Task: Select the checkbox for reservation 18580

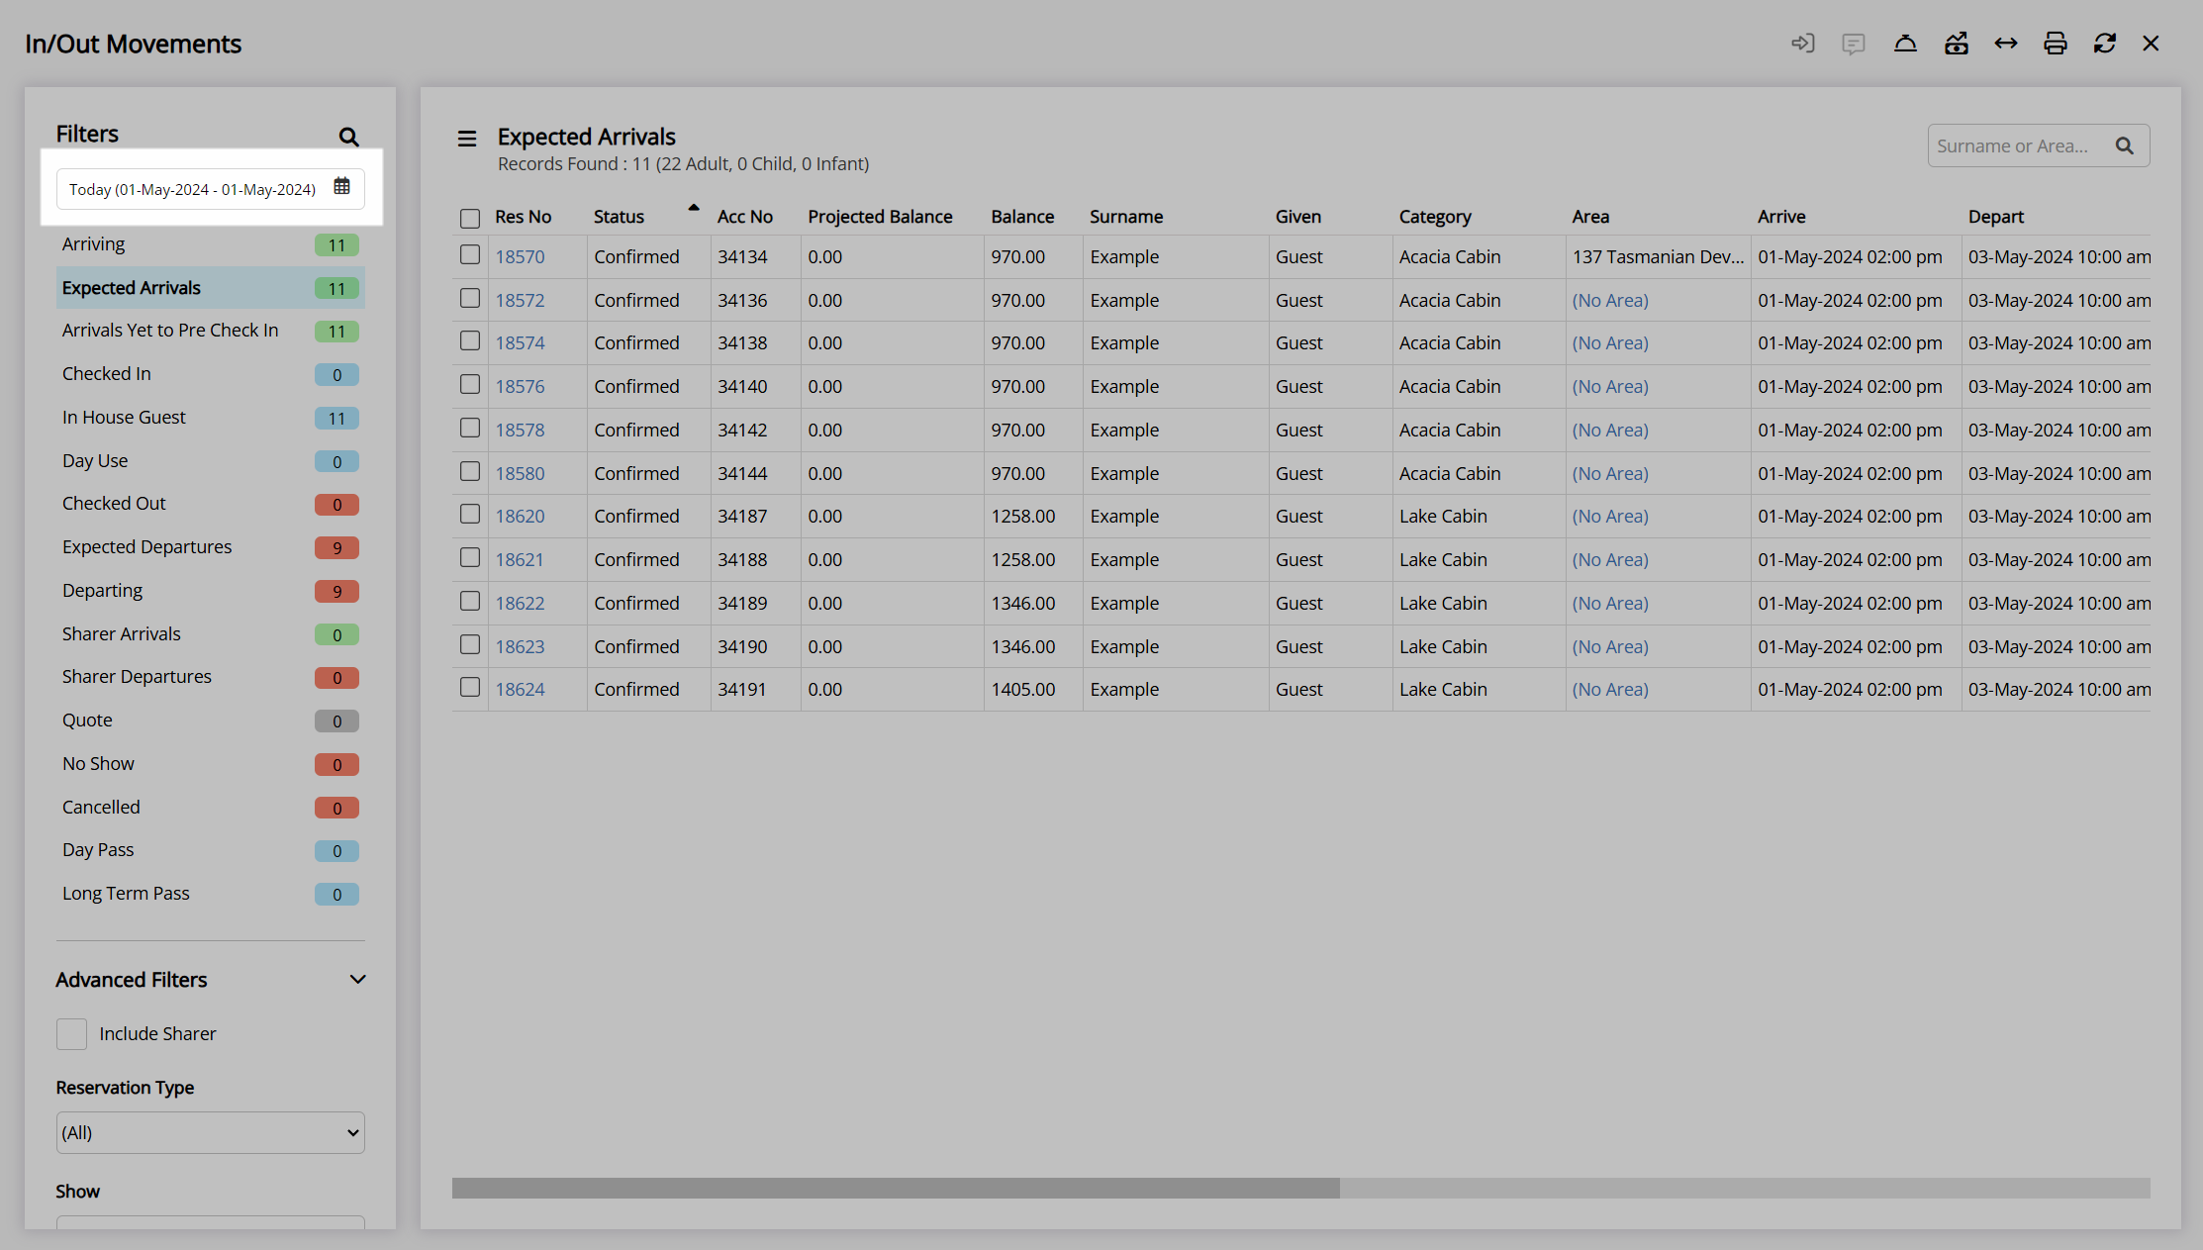Action: tap(470, 471)
